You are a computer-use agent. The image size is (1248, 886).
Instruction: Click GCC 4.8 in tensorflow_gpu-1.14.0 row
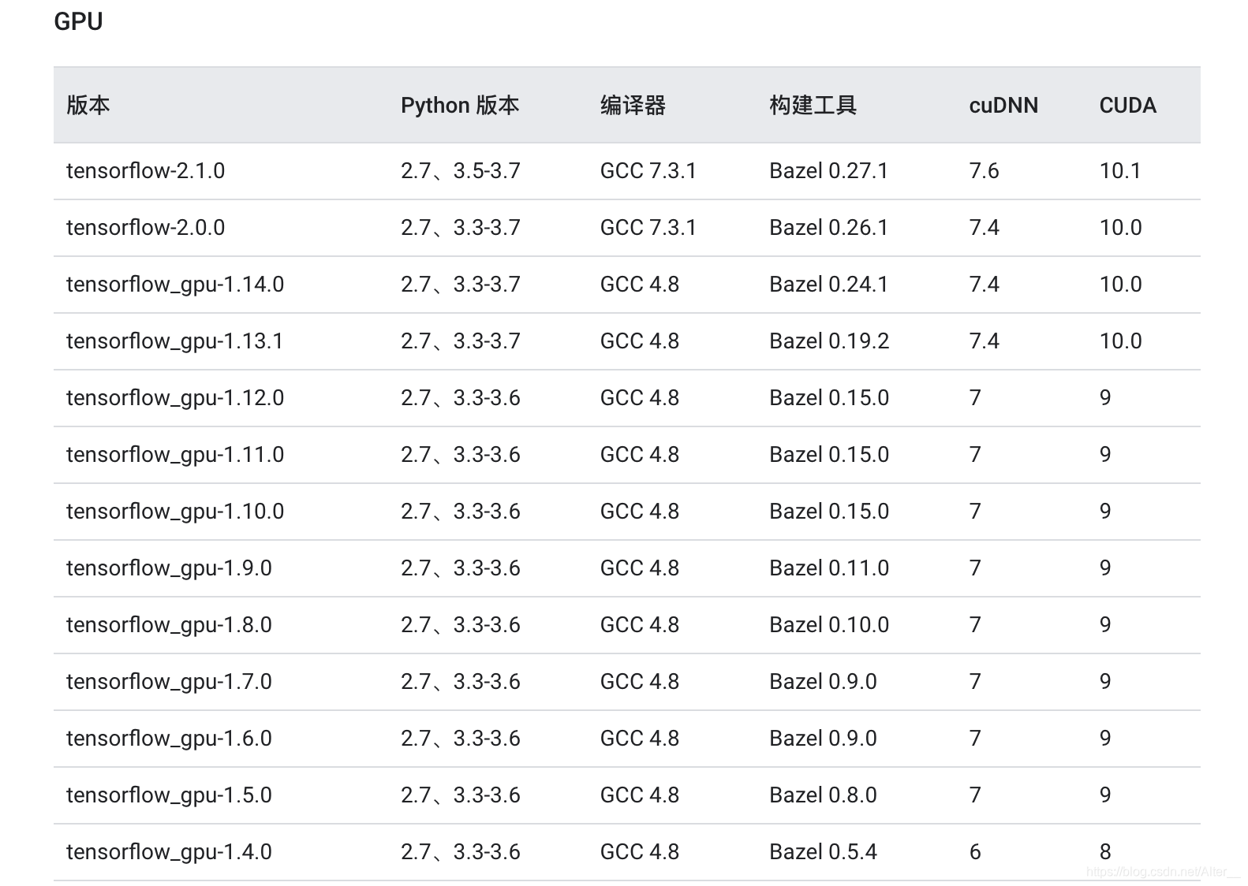[640, 285]
